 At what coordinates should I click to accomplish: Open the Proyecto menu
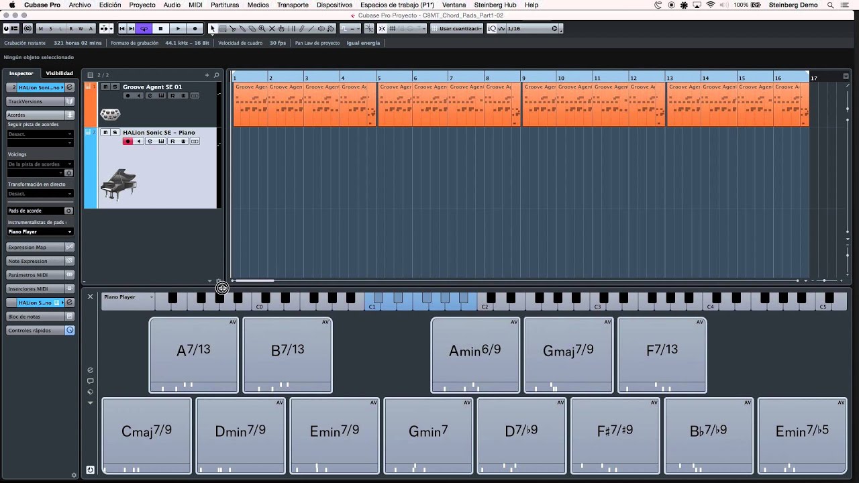[142, 5]
